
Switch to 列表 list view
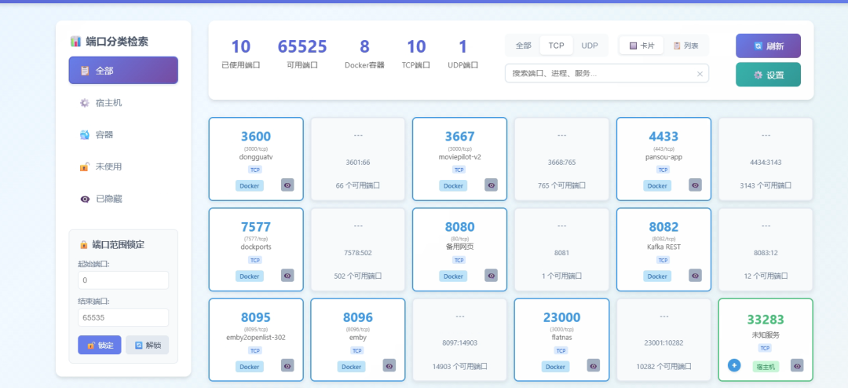(685, 46)
